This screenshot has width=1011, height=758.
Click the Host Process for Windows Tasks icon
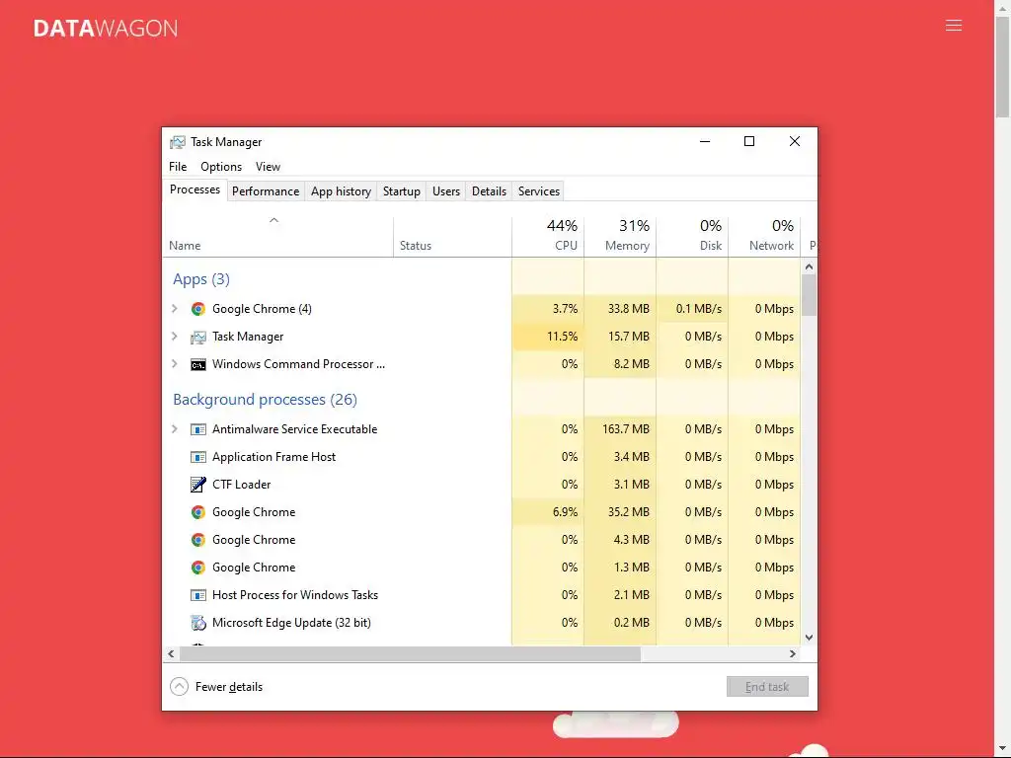(x=197, y=595)
